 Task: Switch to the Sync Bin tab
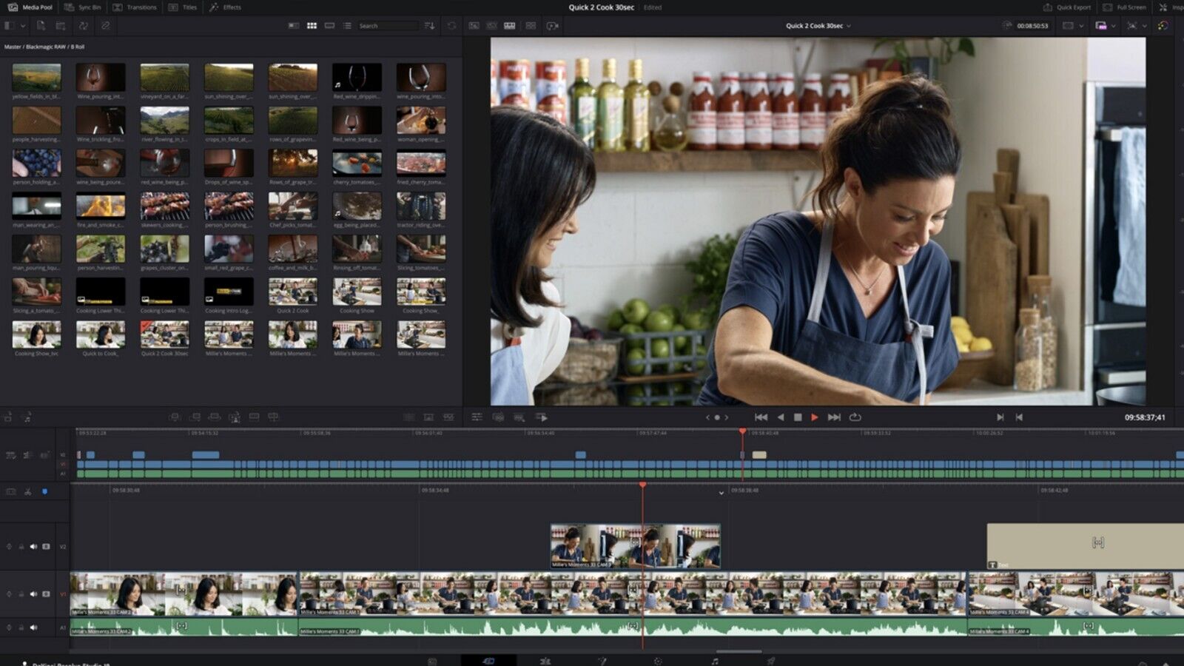[83, 7]
